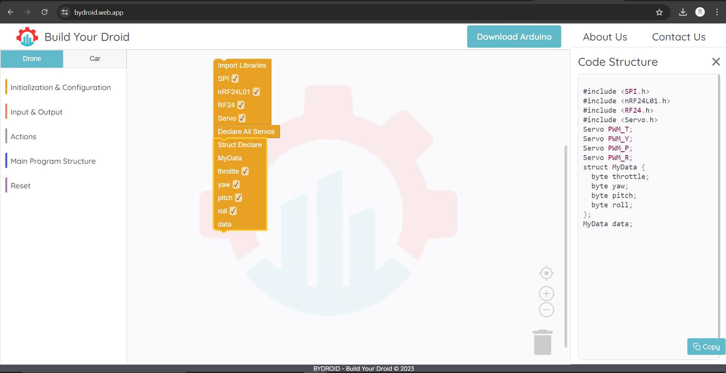Zoom in using the plus icon
Image resolution: width=726 pixels, height=373 pixels.
pyautogui.click(x=546, y=294)
